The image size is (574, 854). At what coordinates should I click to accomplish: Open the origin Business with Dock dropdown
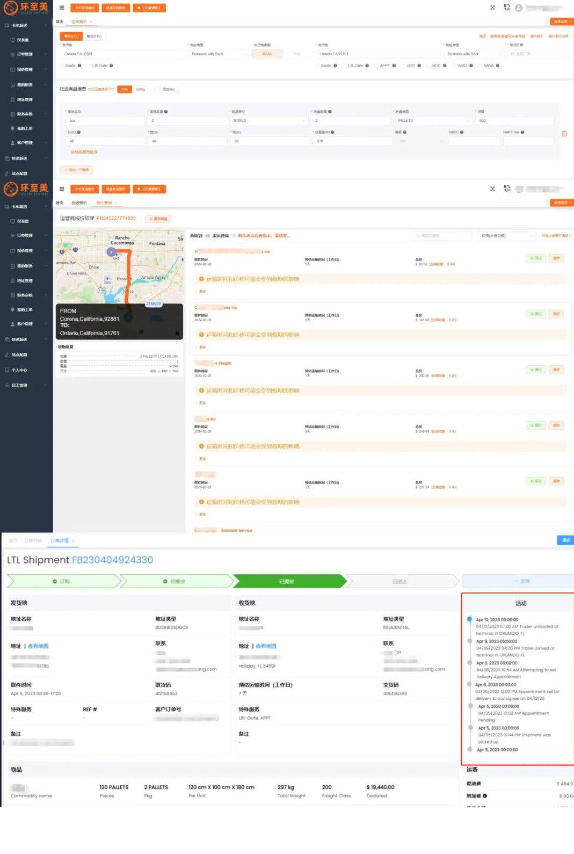tap(219, 54)
